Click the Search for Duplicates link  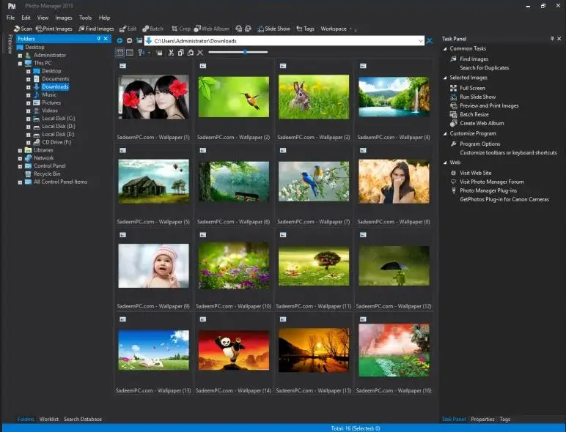484,67
